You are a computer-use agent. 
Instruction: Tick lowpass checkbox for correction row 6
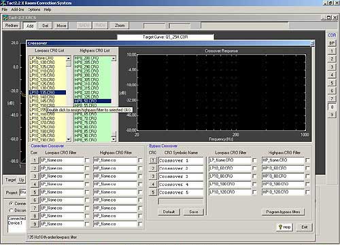pos(87,200)
